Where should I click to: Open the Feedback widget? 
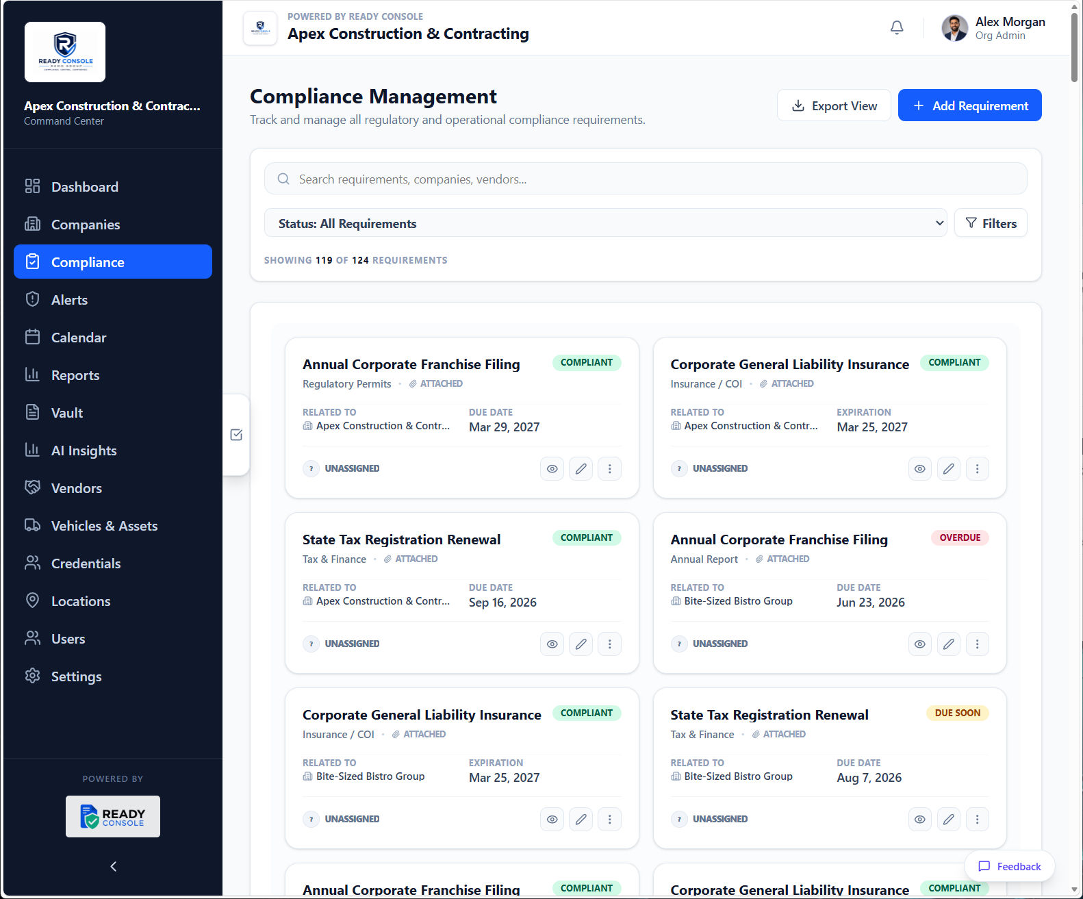coord(1010,866)
